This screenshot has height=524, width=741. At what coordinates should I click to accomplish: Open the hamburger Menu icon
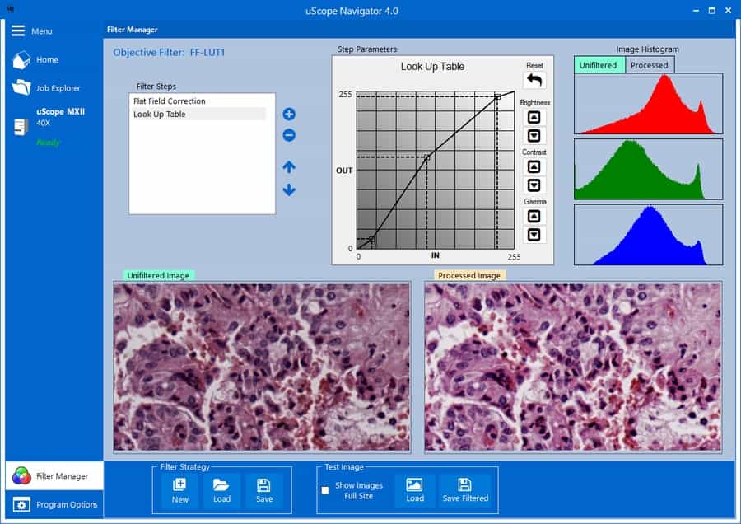pos(18,30)
